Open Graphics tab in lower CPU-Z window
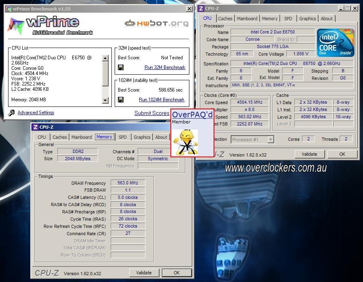The height and width of the screenshot is (282, 363). click(x=142, y=137)
